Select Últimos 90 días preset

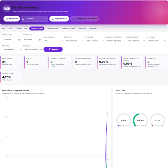(52, 29)
